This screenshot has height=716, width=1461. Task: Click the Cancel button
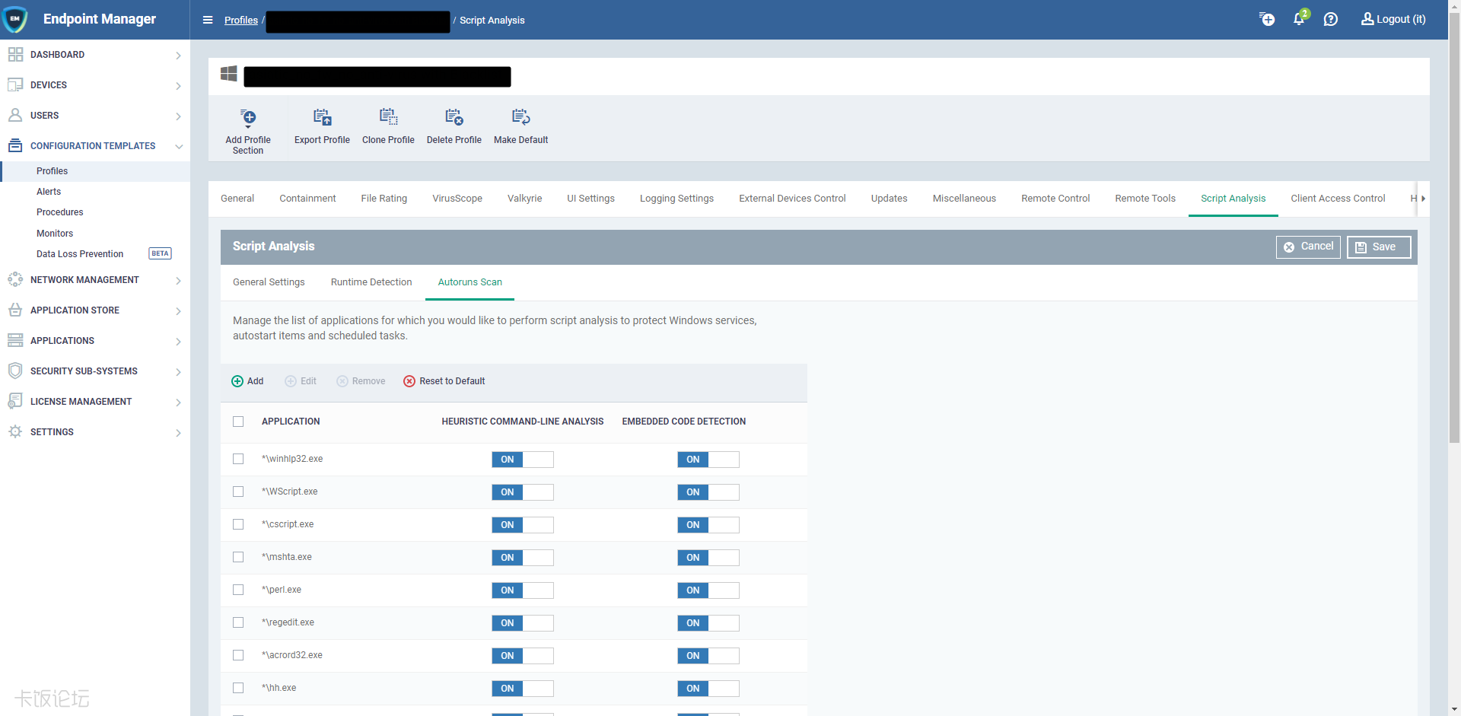point(1308,247)
